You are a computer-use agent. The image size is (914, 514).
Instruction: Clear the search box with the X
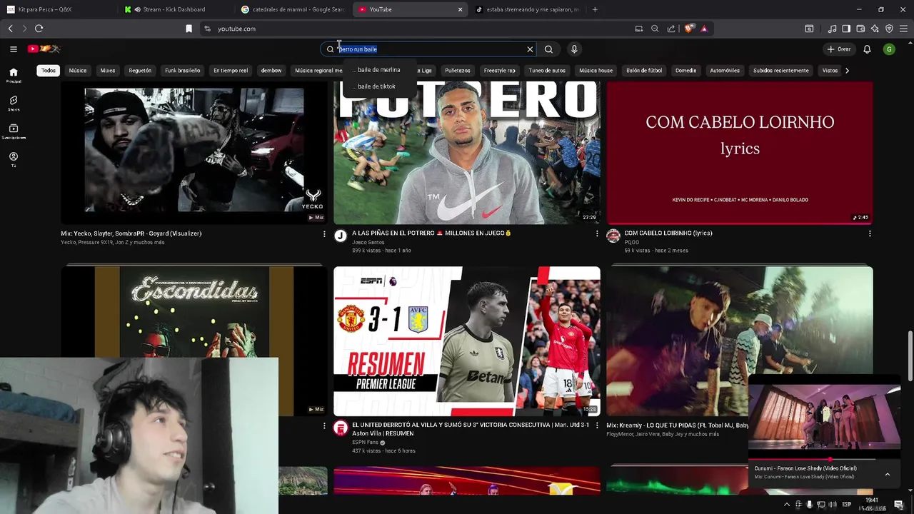(530, 49)
